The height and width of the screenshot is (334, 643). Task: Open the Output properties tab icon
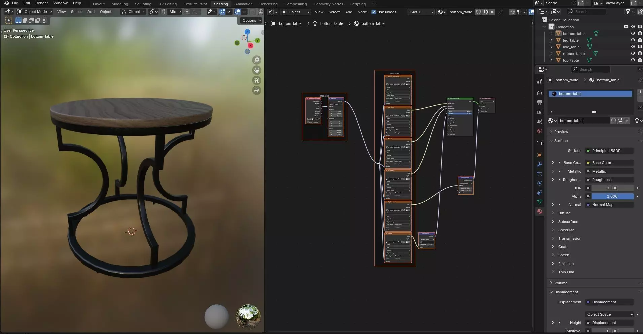click(x=540, y=102)
